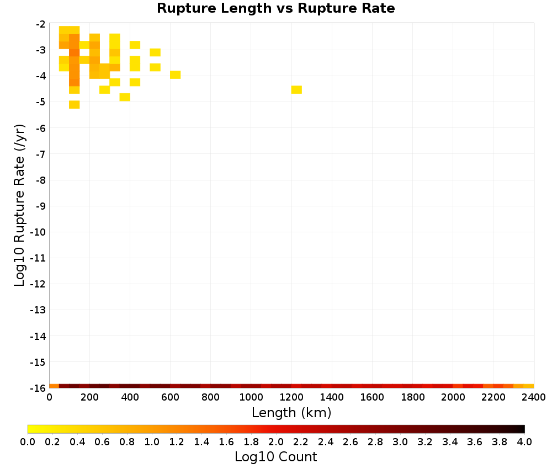
Task: Click y-axis tick label "-2"
Action: (40, 24)
